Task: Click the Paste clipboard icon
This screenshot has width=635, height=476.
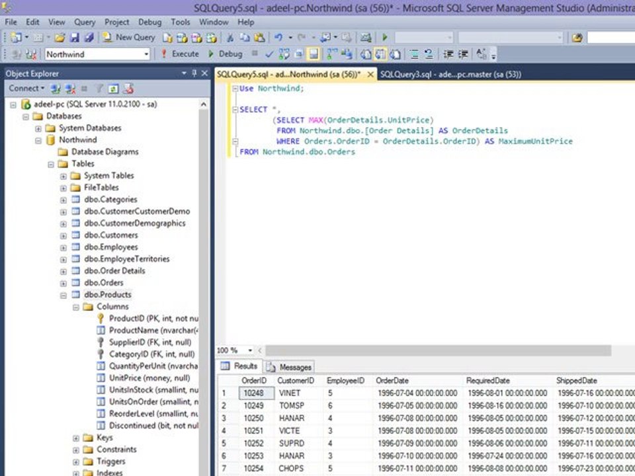Action: [259, 38]
